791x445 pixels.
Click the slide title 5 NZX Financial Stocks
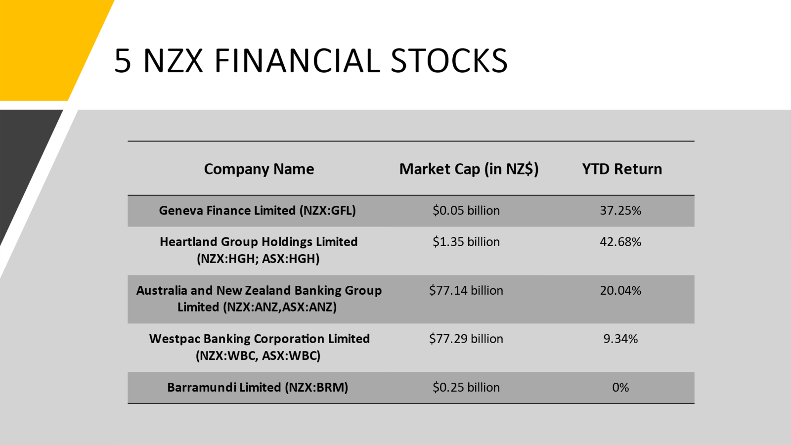tap(310, 61)
